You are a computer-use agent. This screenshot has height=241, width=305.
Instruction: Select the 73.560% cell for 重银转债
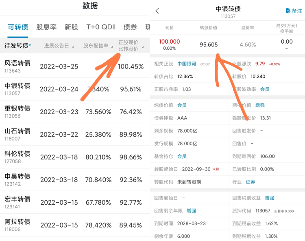(x=98, y=112)
